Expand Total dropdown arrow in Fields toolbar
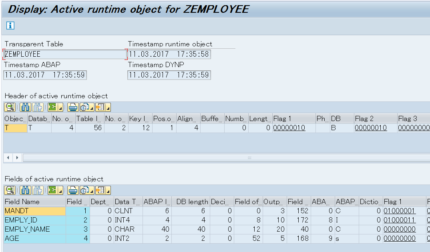This screenshot has width=430, height=252. 60,190
